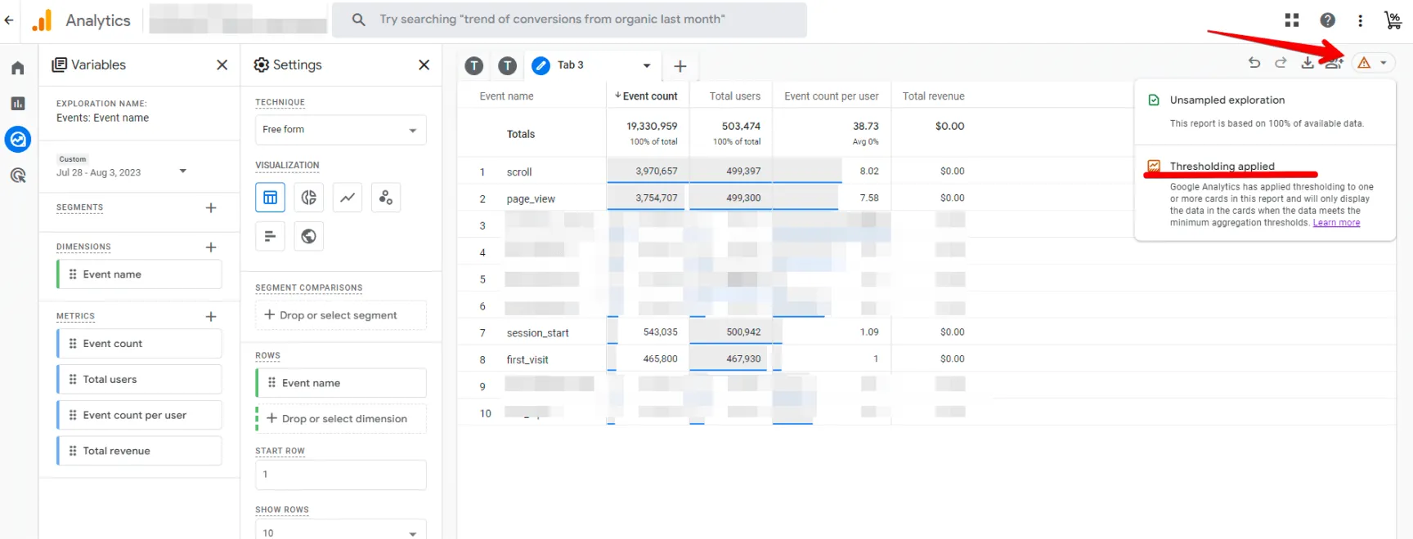Select the Event count per user metric
Viewport: 1413px width, 539px height.
[139, 415]
